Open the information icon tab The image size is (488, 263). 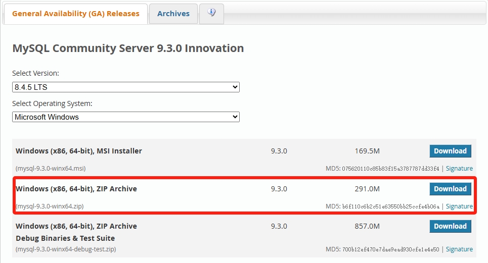(x=211, y=13)
